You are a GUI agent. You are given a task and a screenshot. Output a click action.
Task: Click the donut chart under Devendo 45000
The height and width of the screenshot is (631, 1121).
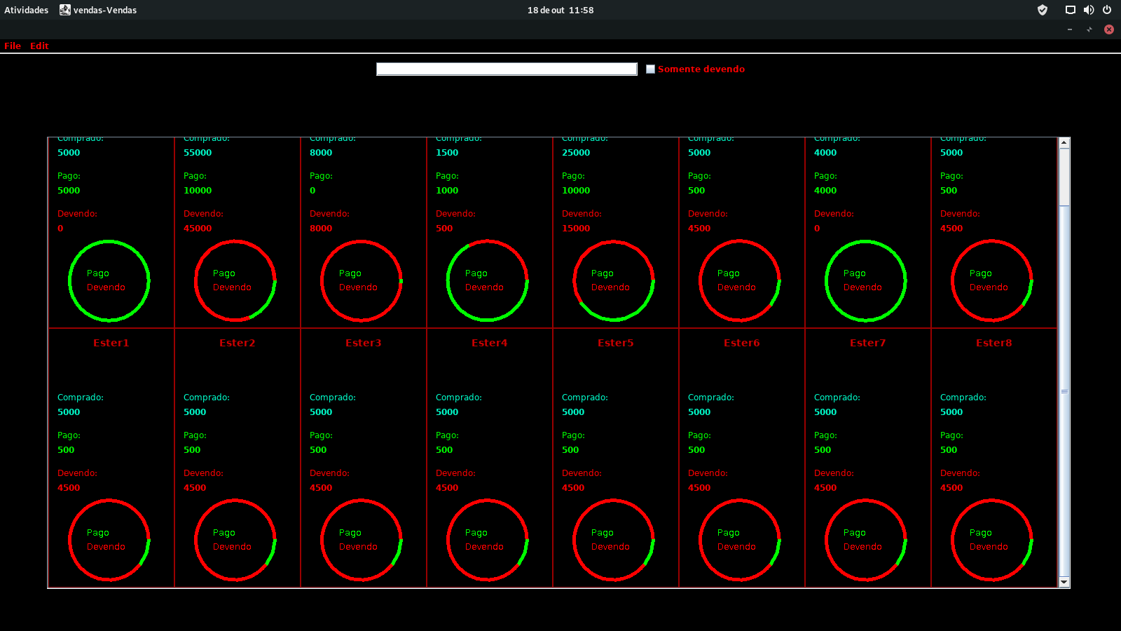235,280
